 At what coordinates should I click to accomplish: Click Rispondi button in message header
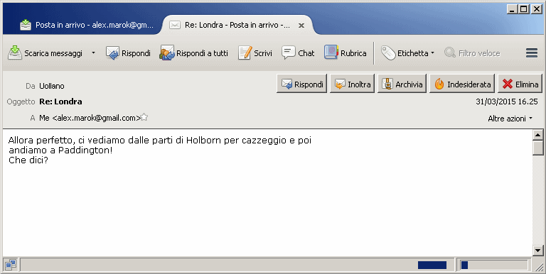pos(302,84)
